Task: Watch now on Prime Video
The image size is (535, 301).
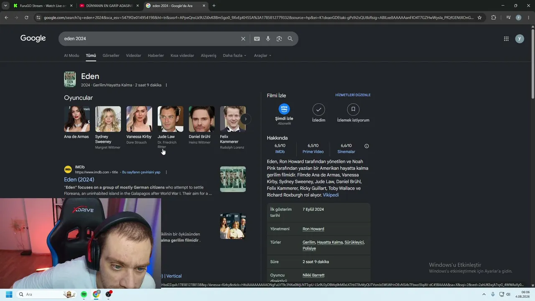Action: [284, 114]
